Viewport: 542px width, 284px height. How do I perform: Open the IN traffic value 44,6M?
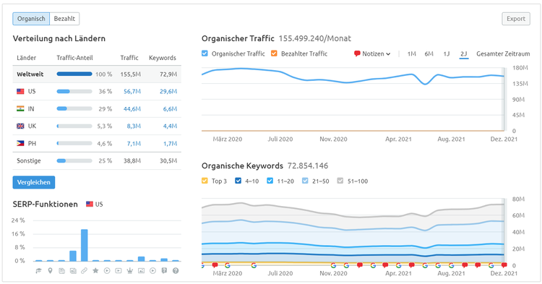(132, 109)
